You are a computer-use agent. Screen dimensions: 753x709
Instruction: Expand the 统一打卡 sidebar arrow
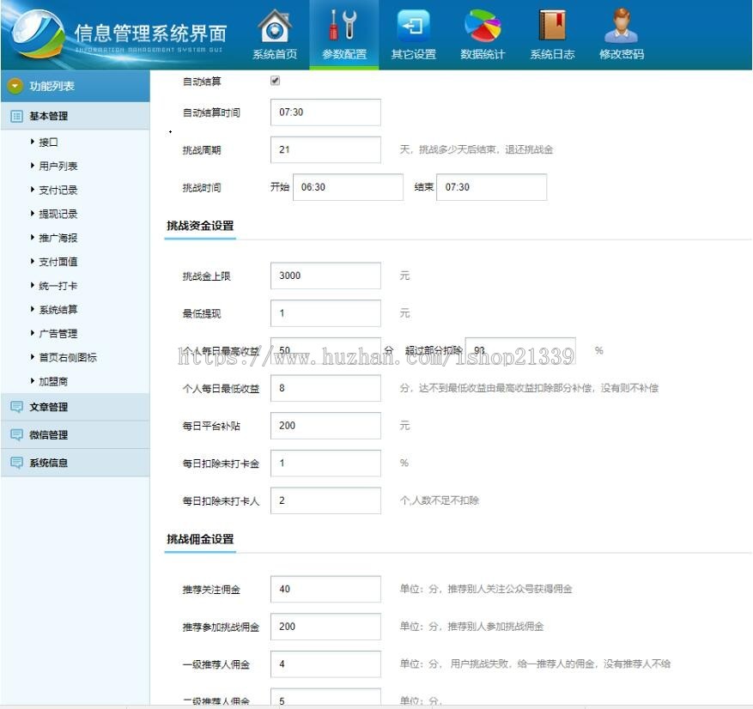click(x=32, y=285)
